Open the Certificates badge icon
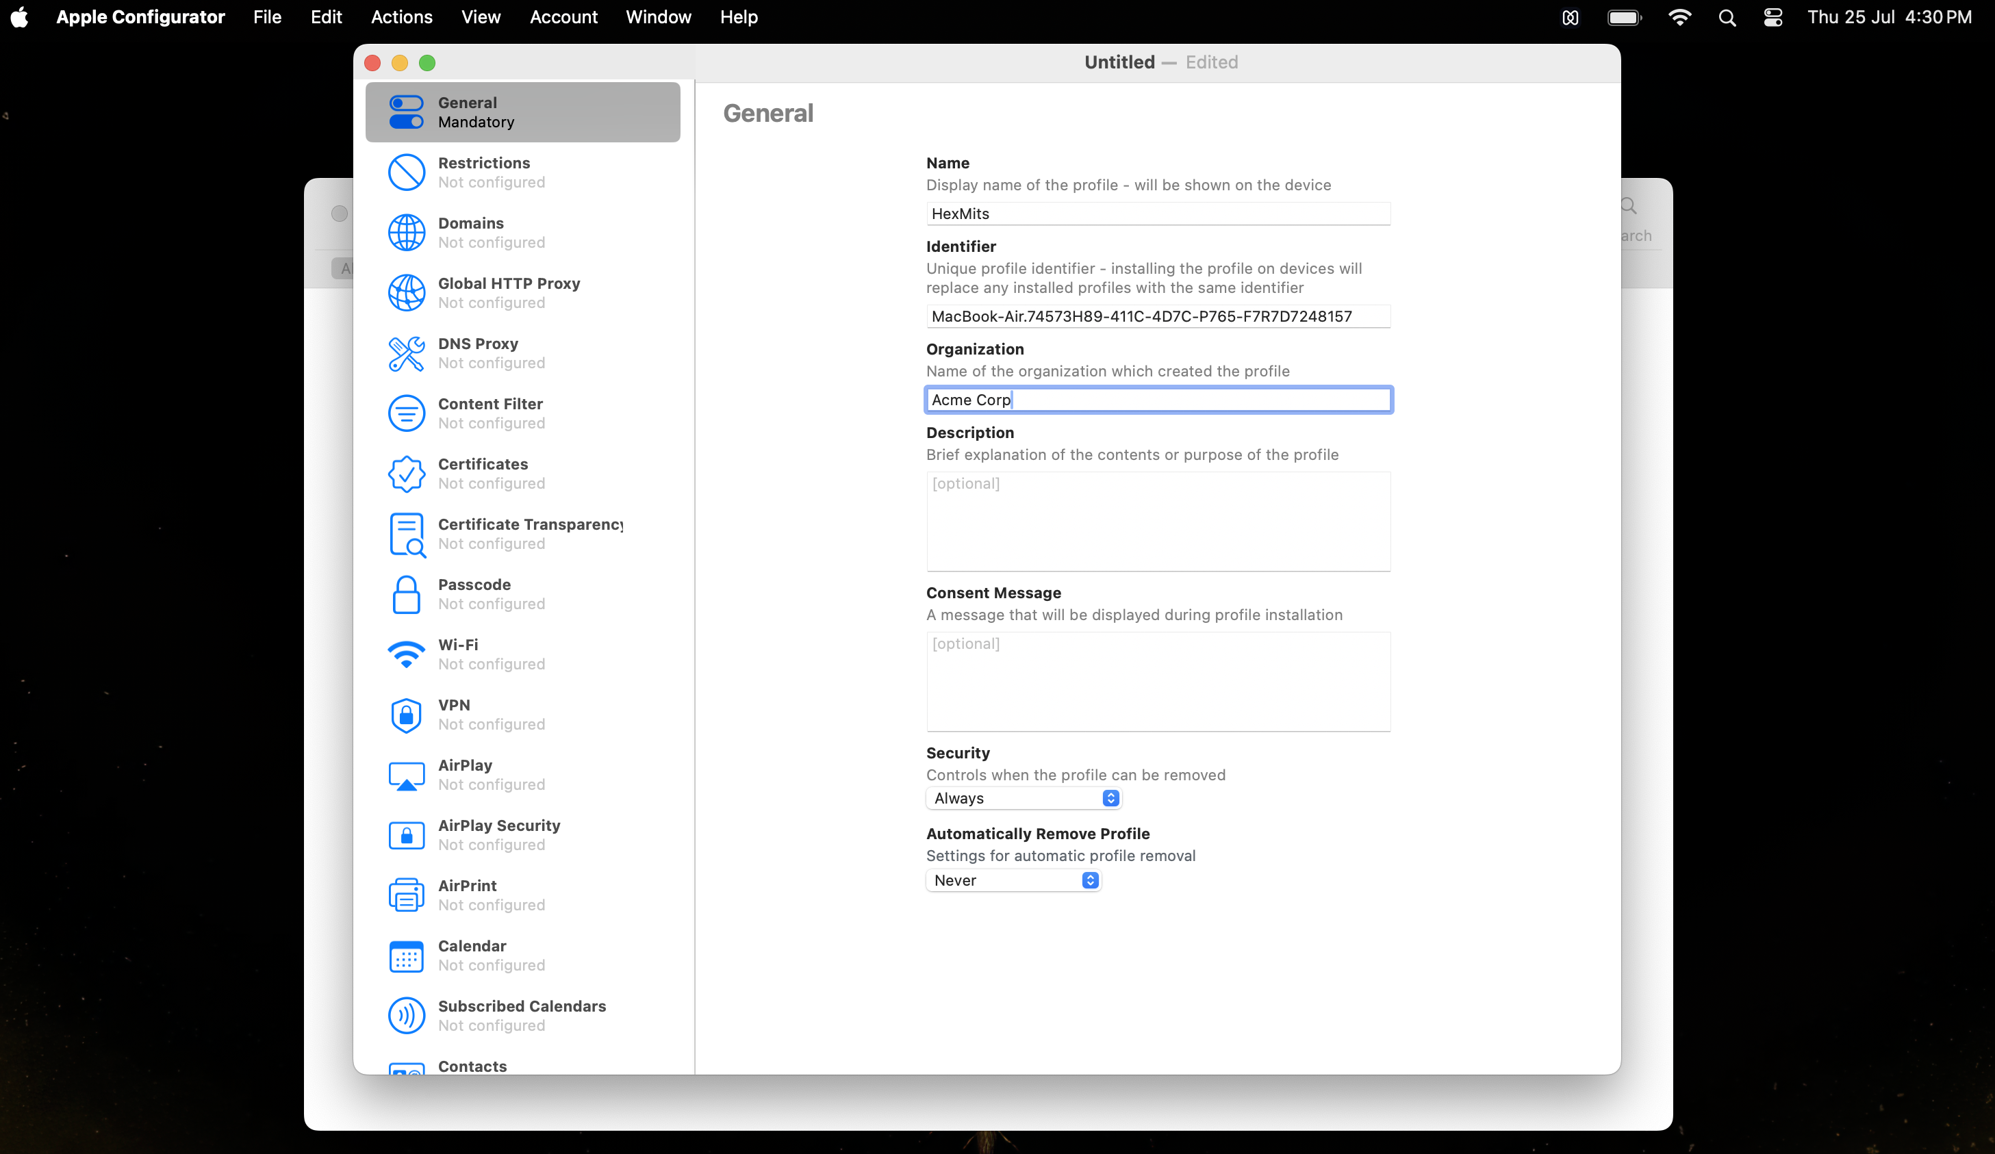 (x=406, y=474)
